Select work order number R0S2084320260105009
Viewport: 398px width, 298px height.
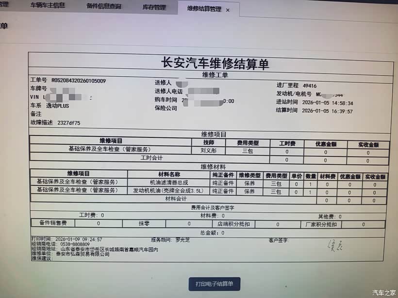tap(79, 81)
